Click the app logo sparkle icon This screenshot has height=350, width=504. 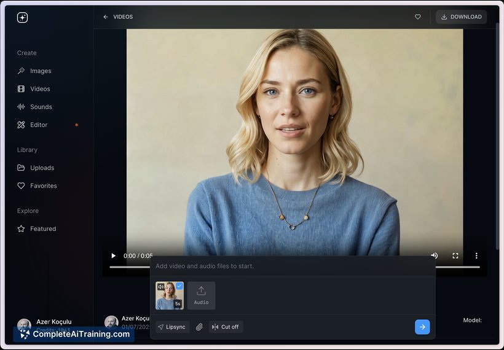click(x=23, y=17)
